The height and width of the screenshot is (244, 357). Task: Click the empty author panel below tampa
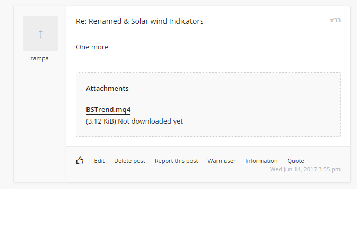coord(40,122)
